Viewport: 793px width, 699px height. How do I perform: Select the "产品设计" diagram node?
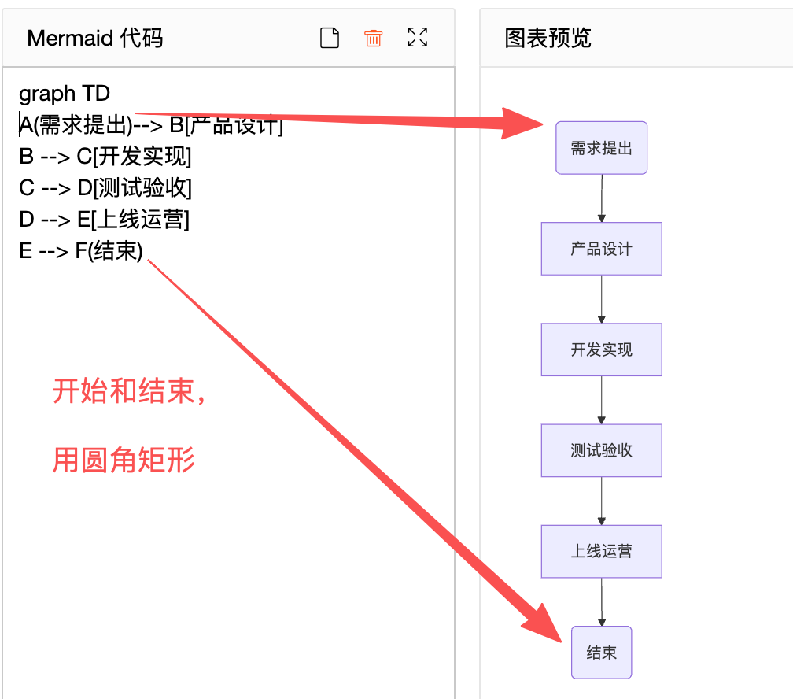[601, 249]
